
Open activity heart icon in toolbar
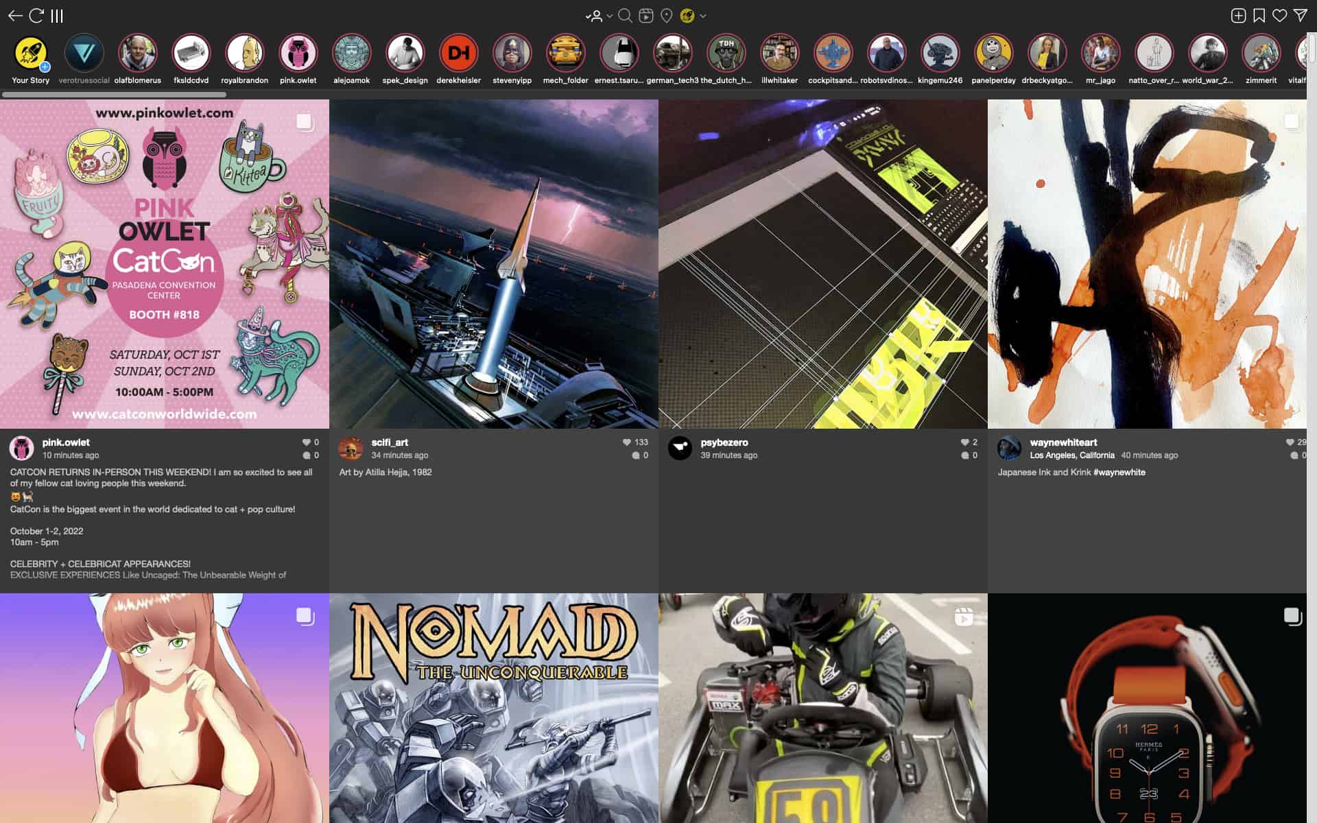pyautogui.click(x=1280, y=15)
